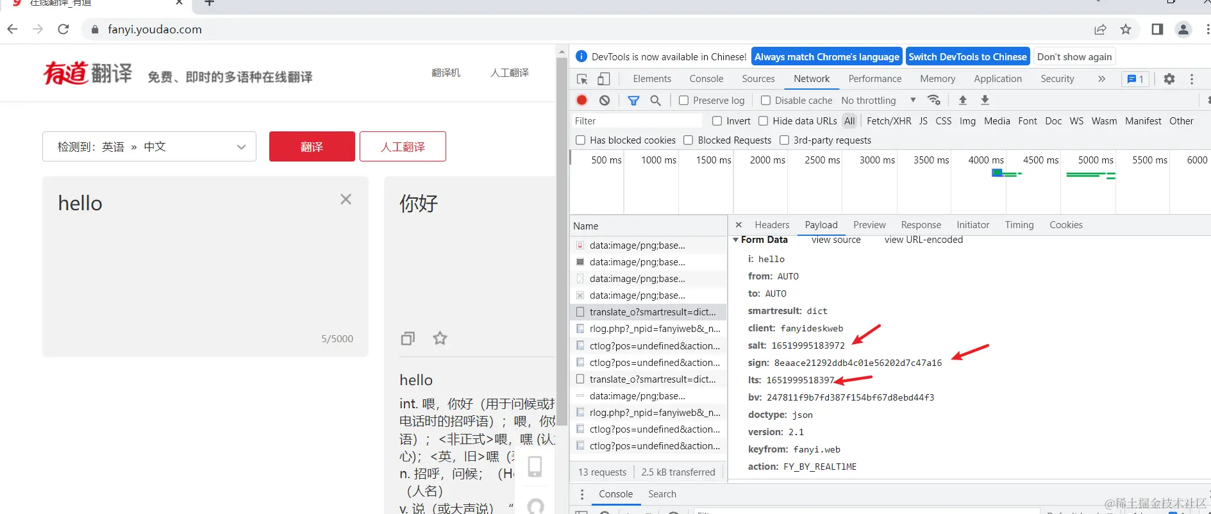This screenshot has height=514, width=1211.
Task: Click the view source link
Action: coord(836,240)
